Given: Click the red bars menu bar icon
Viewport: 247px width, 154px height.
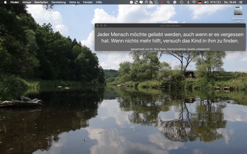Looking at the screenshot, I should click(162, 2).
